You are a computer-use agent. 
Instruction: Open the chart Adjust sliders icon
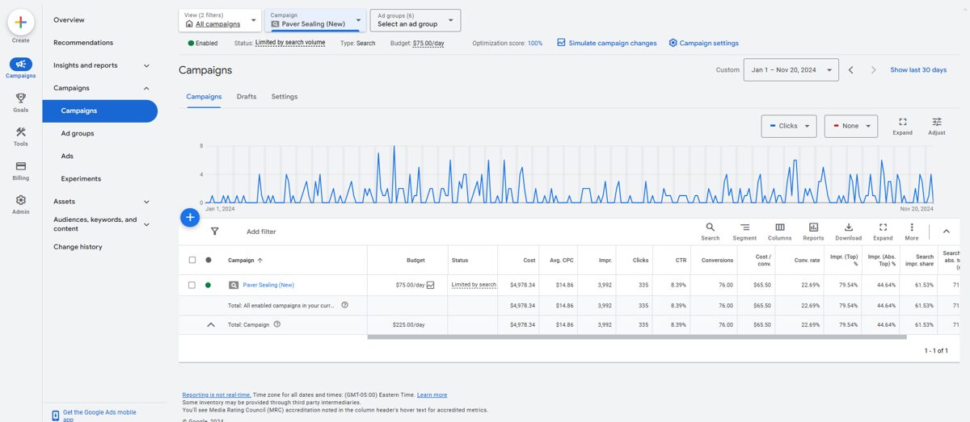coord(937,122)
